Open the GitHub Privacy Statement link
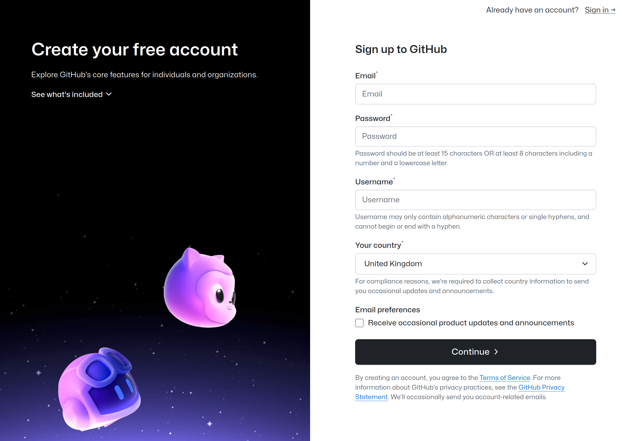Viewport: 633px width, 441px height. [541, 387]
